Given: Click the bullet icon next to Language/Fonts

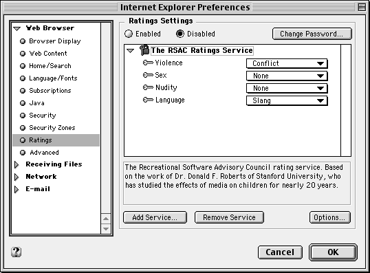Looking at the screenshot, I should (23, 78).
